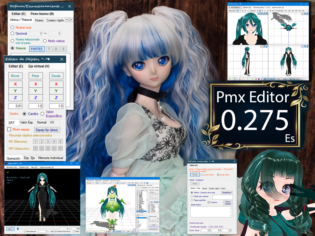Open the 1: Sel/EdBási dropdown in Ver Pmx

[x=235, y=8]
